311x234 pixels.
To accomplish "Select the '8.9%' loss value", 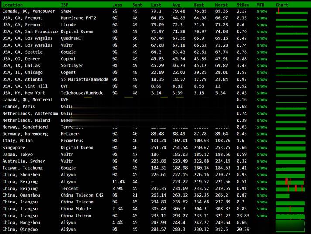I will pyautogui.click(x=117, y=188).
